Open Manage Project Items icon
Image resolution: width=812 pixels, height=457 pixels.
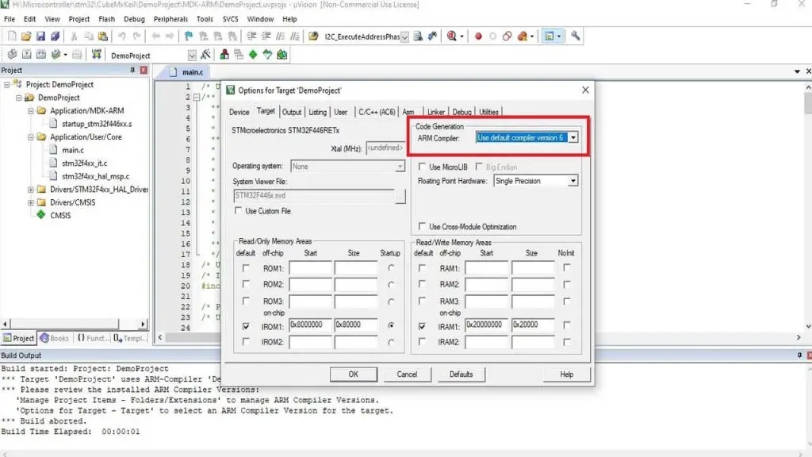(224, 55)
